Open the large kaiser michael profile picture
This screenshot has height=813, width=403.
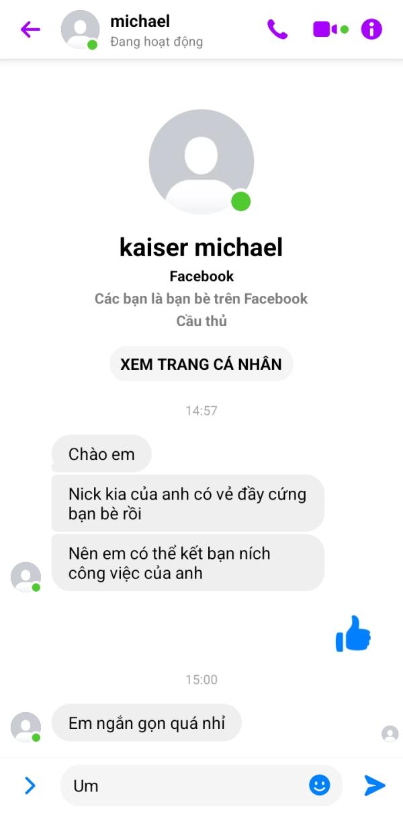(201, 162)
